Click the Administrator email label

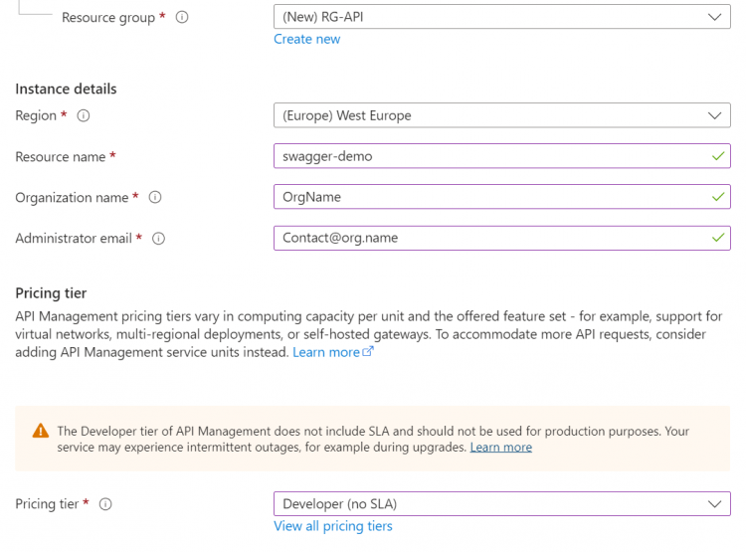(74, 239)
